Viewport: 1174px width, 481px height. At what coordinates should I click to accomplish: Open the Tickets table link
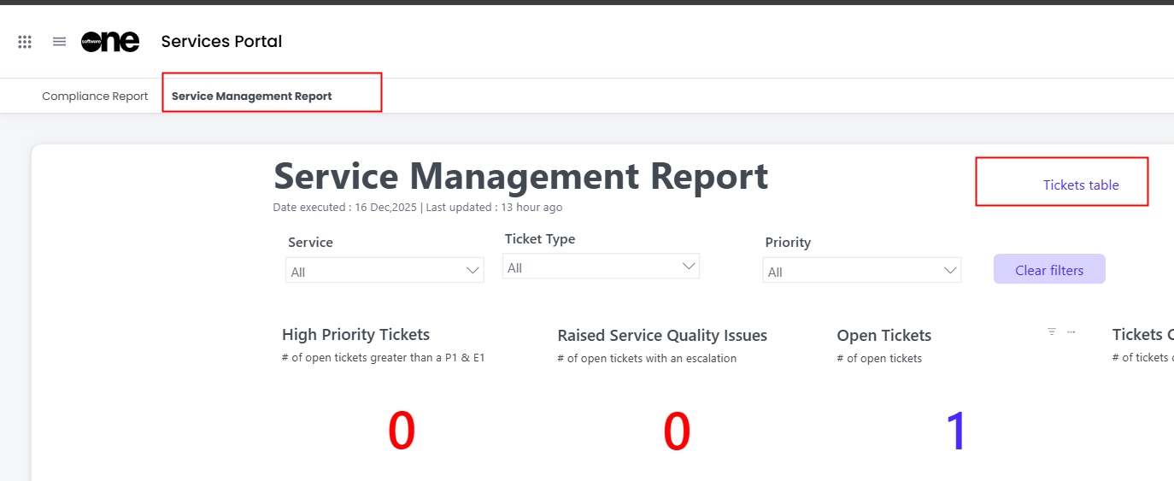coord(1080,185)
